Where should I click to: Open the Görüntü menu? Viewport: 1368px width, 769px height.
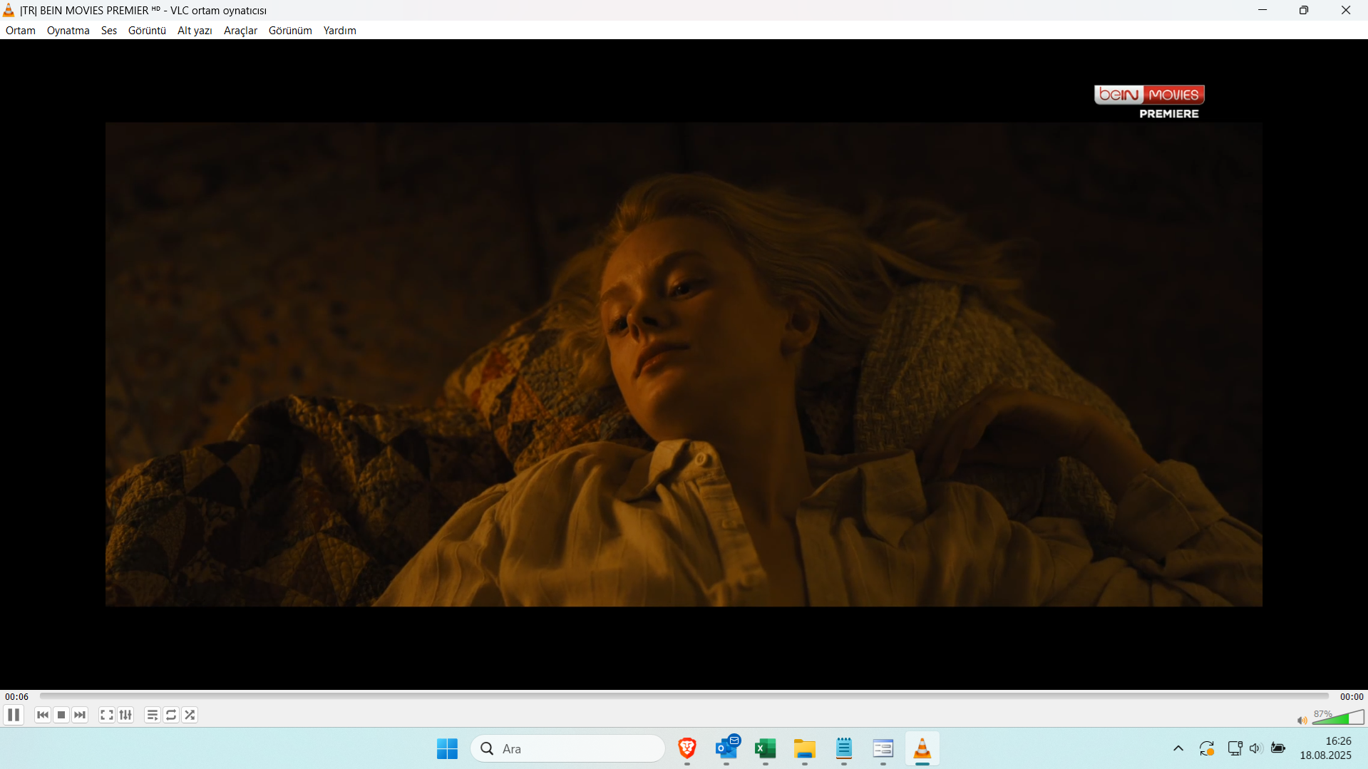click(x=147, y=31)
